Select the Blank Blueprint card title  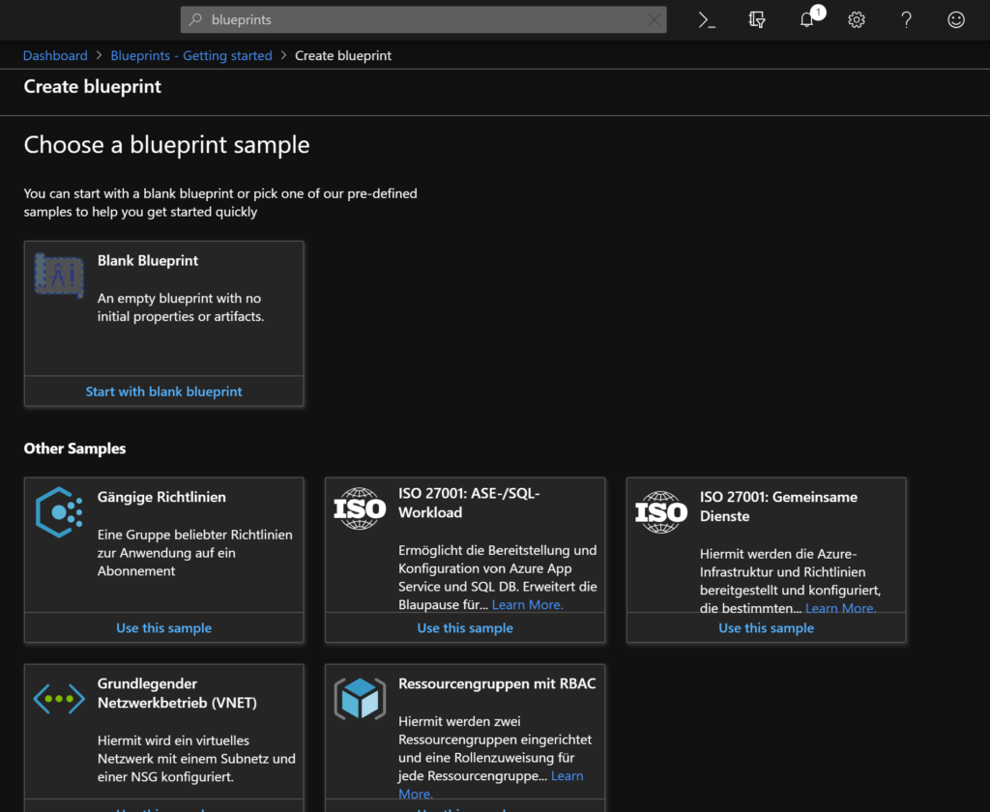pyautogui.click(x=148, y=261)
